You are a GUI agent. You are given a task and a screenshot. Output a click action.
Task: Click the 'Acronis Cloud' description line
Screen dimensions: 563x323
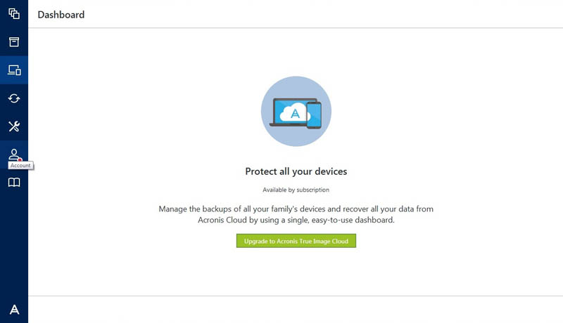coord(296,220)
